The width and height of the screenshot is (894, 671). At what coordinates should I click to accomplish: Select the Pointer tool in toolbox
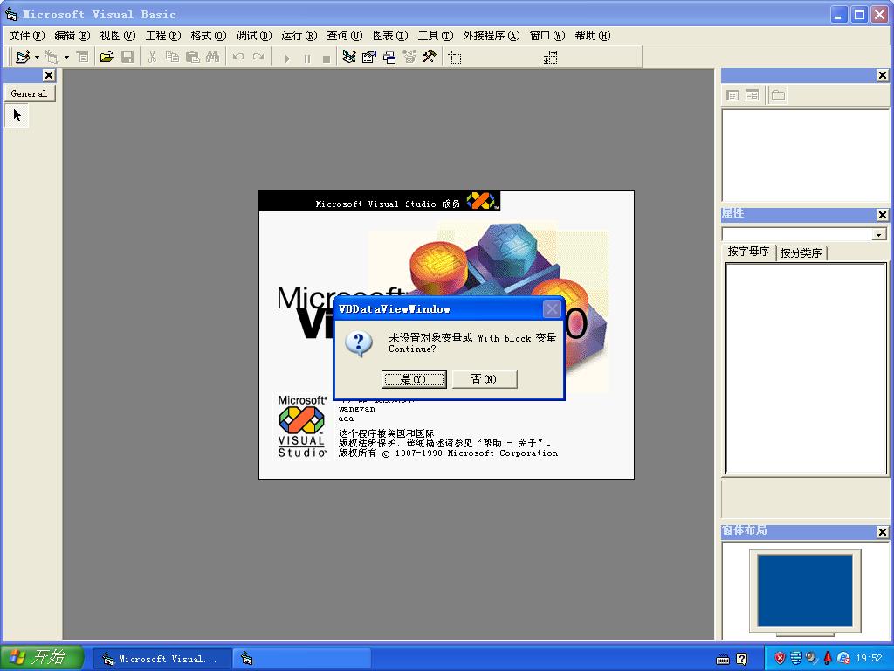coord(17,116)
